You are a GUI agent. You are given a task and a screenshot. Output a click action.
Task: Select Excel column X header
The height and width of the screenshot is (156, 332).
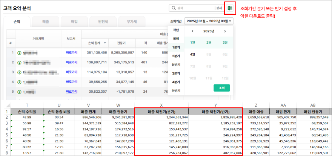161,106
